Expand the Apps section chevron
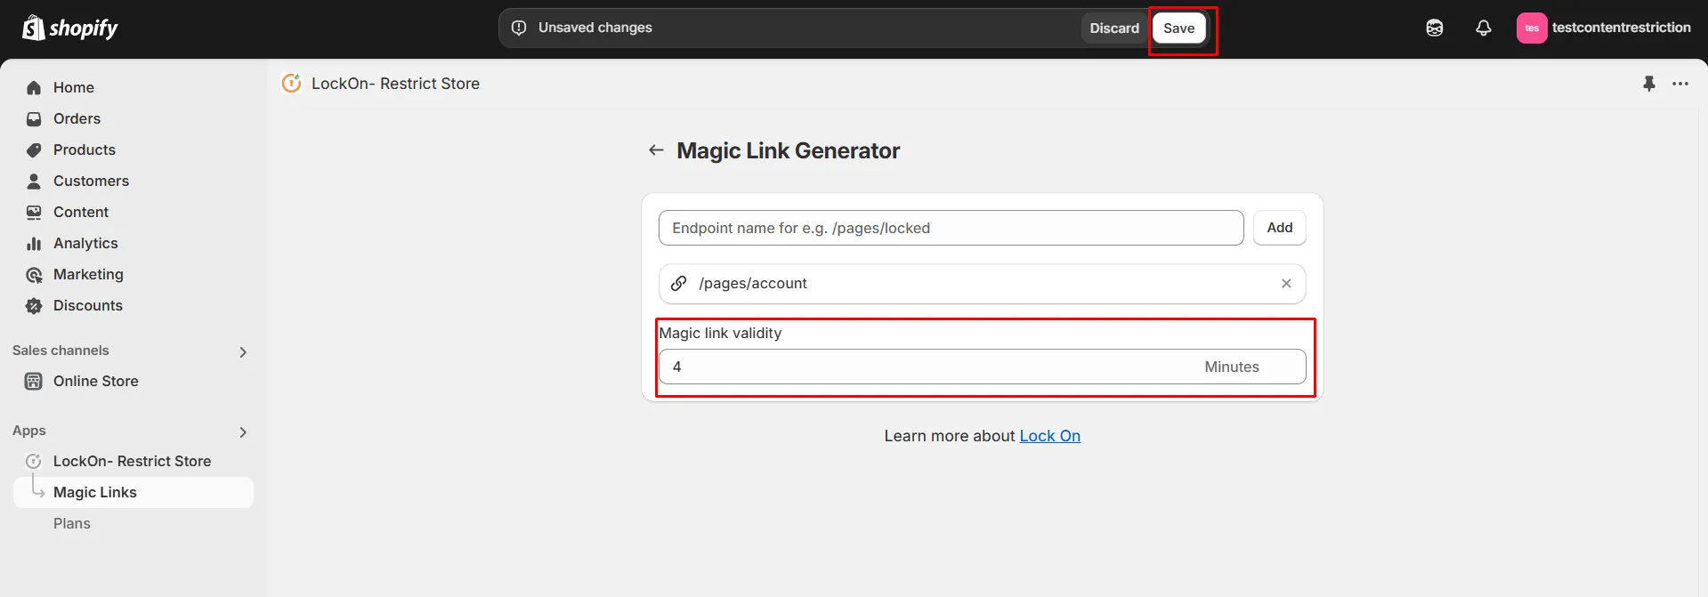 pyautogui.click(x=243, y=432)
